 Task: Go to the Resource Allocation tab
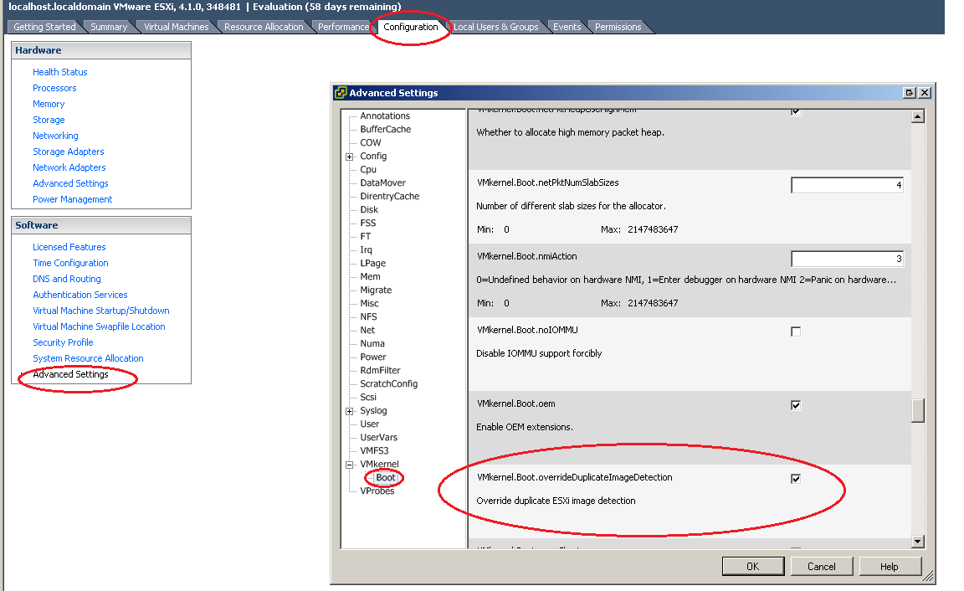(x=264, y=27)
